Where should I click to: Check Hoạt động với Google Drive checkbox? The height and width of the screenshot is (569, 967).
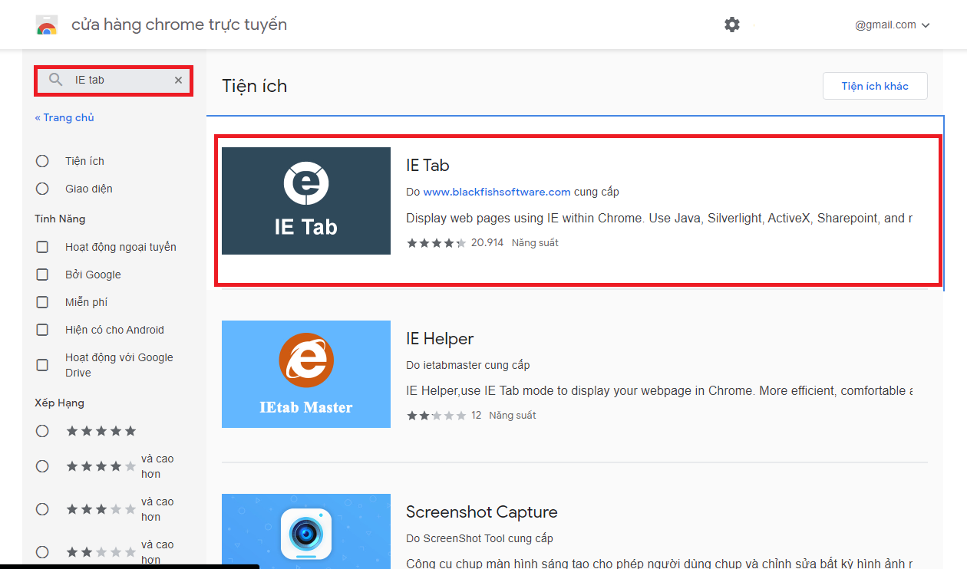(42, 365)
